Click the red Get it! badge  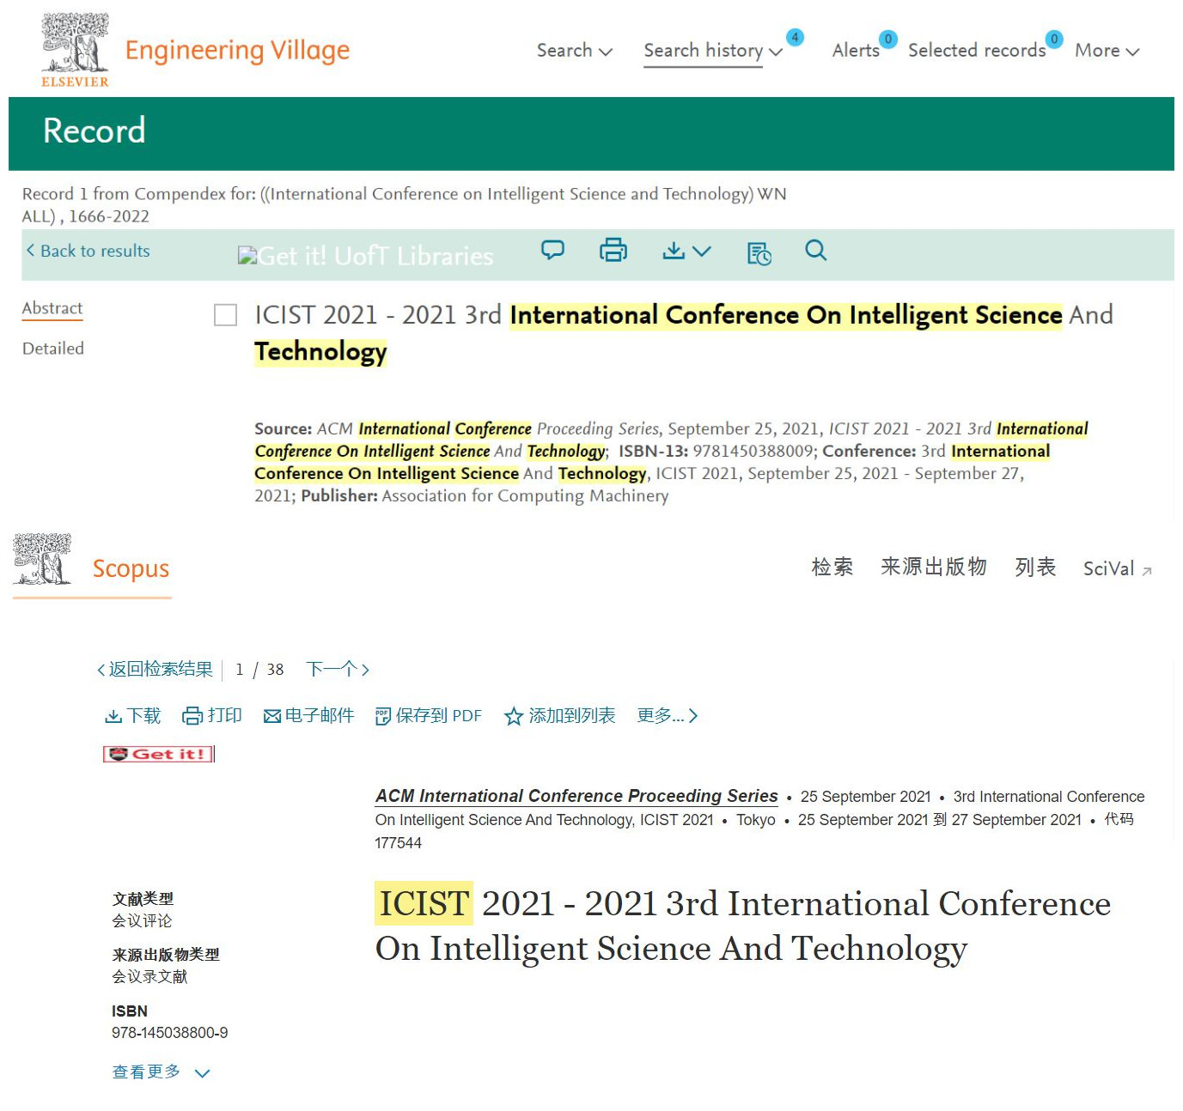(x=159, y=754)
